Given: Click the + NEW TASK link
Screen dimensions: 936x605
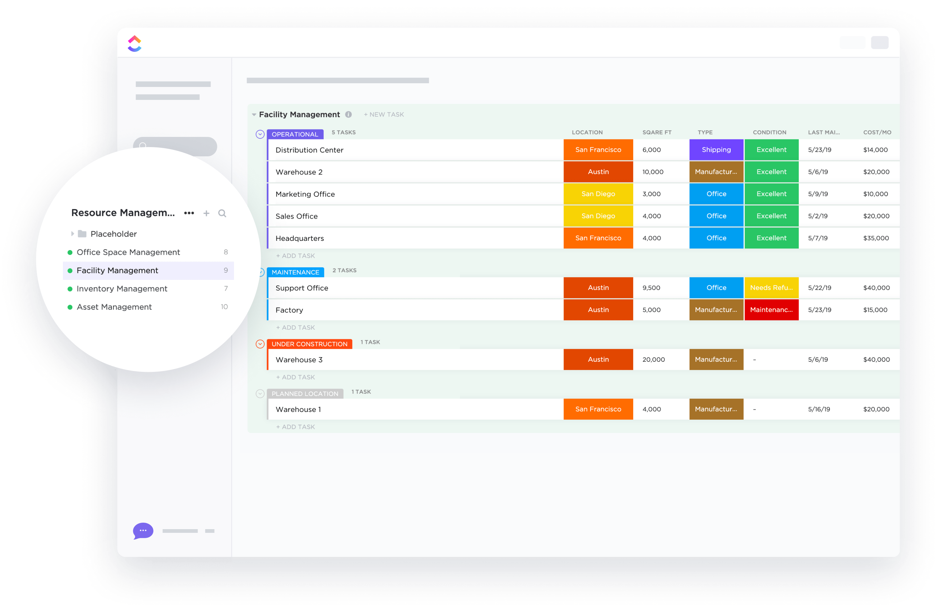Looking at the screenshot, I should [384, 115].
